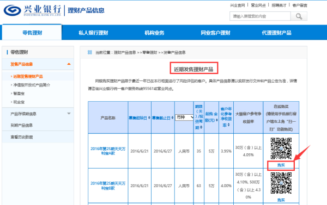
Task: Click 购买 link for B款 product
Action: pos(281,200)
